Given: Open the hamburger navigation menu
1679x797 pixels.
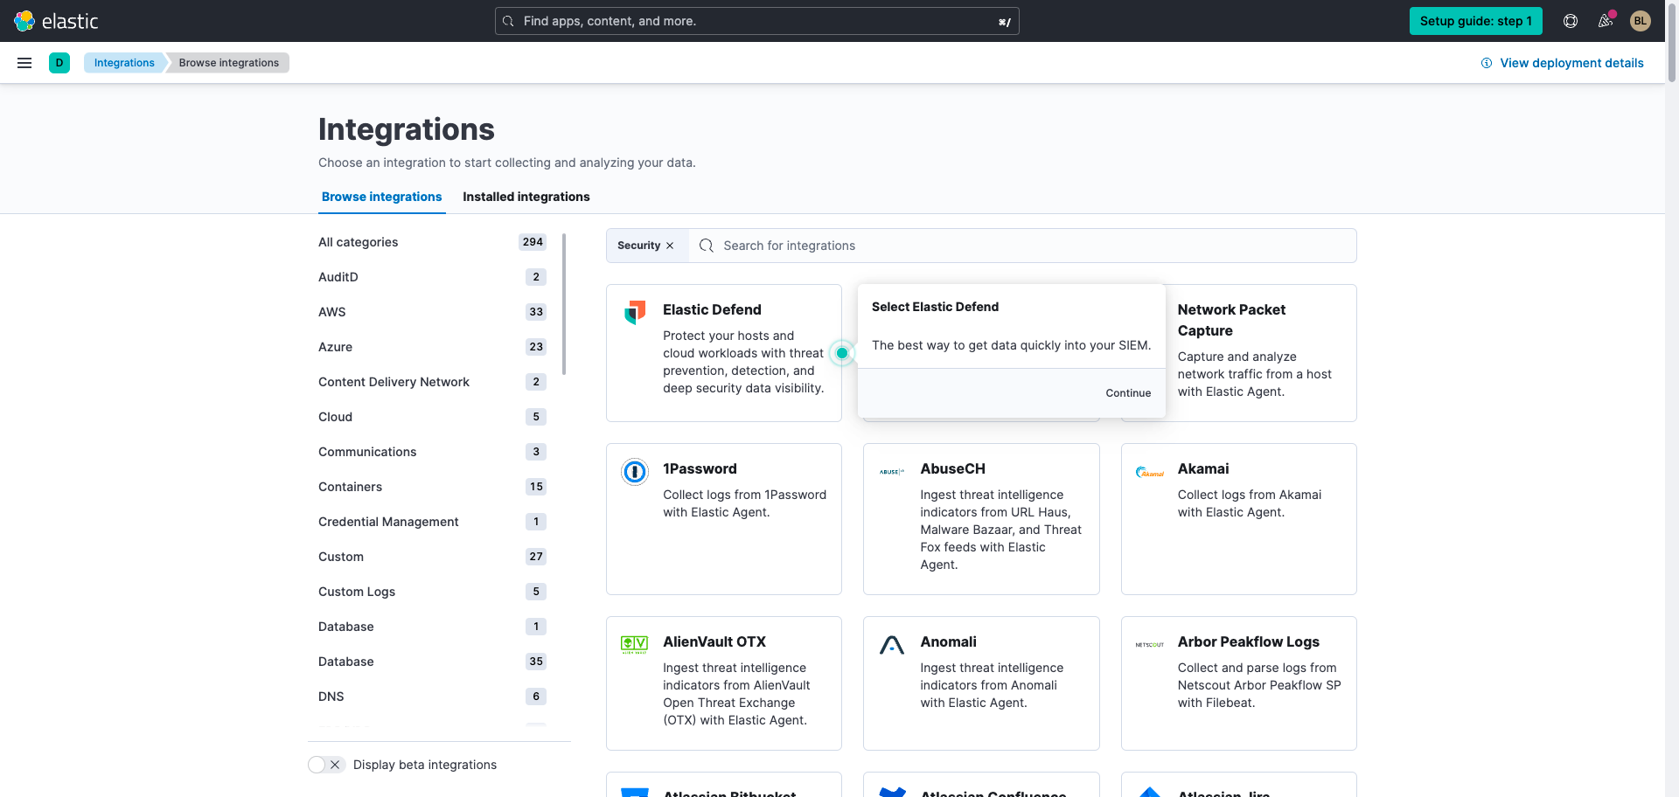Looking at the screenshot, I should [24, 63].
